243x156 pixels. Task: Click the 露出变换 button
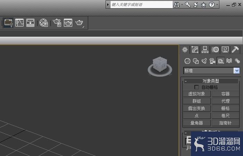197,108
